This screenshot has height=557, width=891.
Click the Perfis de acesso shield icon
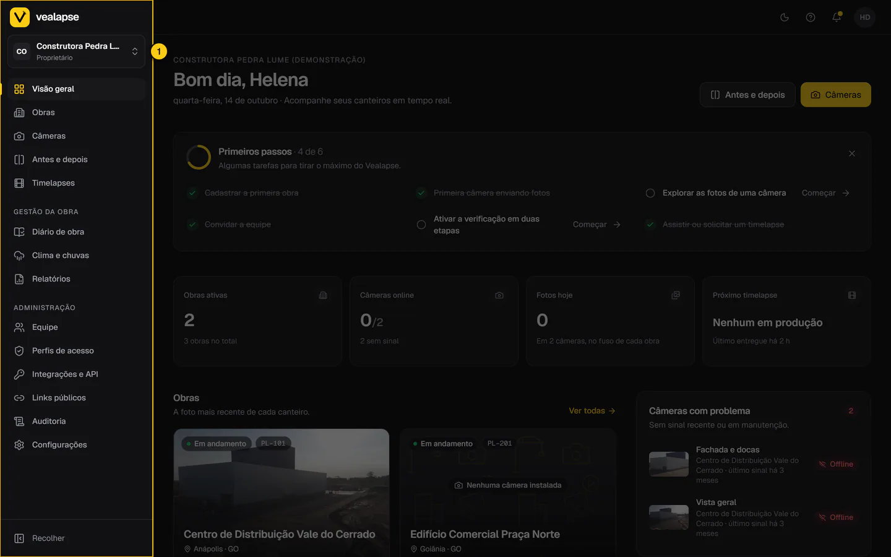coord(19,351)
